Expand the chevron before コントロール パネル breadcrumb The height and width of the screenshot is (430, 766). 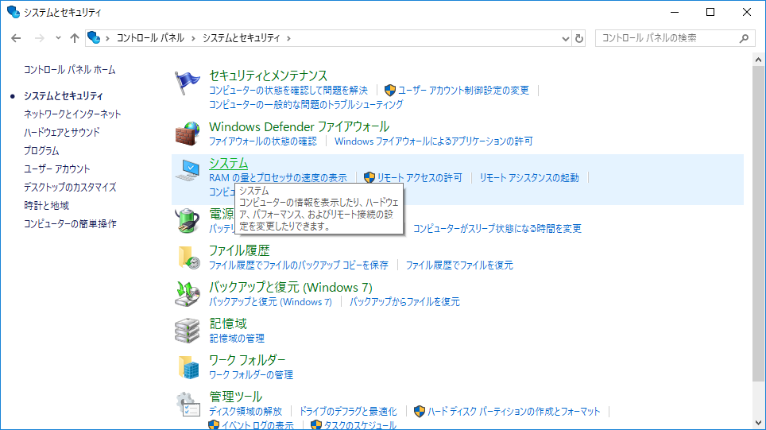[107, 38]
